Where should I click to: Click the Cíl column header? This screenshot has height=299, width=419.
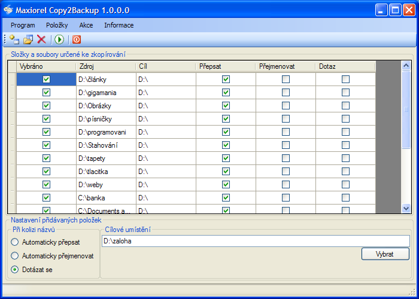click(x=166, y=66)
